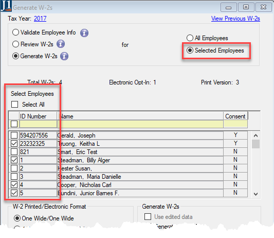Click the ID Number filter field

[38, 124]
